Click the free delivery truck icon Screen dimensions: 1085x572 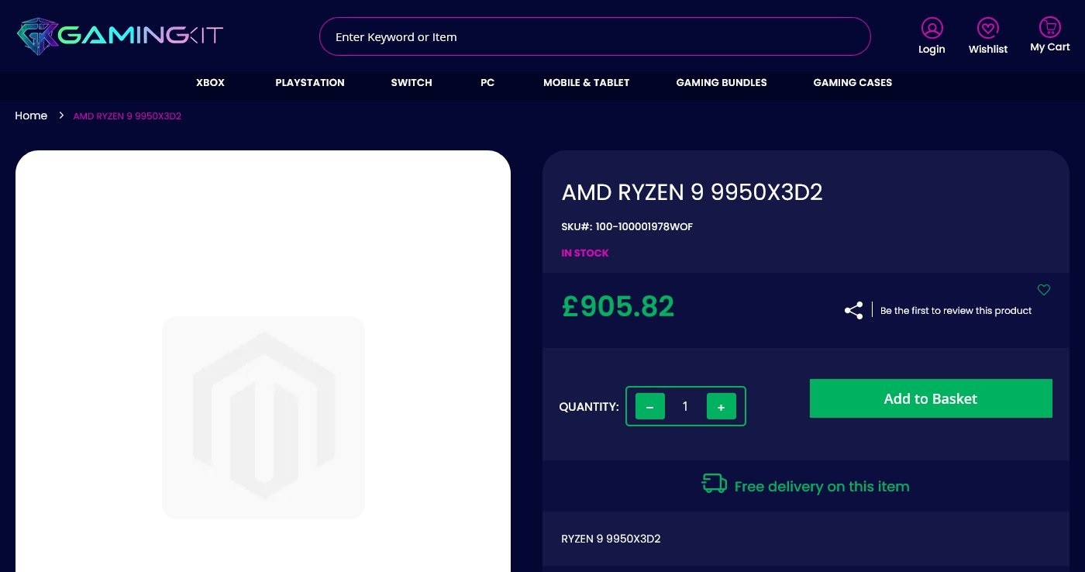714,483
